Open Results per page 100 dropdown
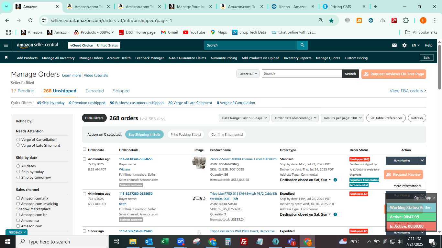The image size is (442, 248). tap(342, 118)
